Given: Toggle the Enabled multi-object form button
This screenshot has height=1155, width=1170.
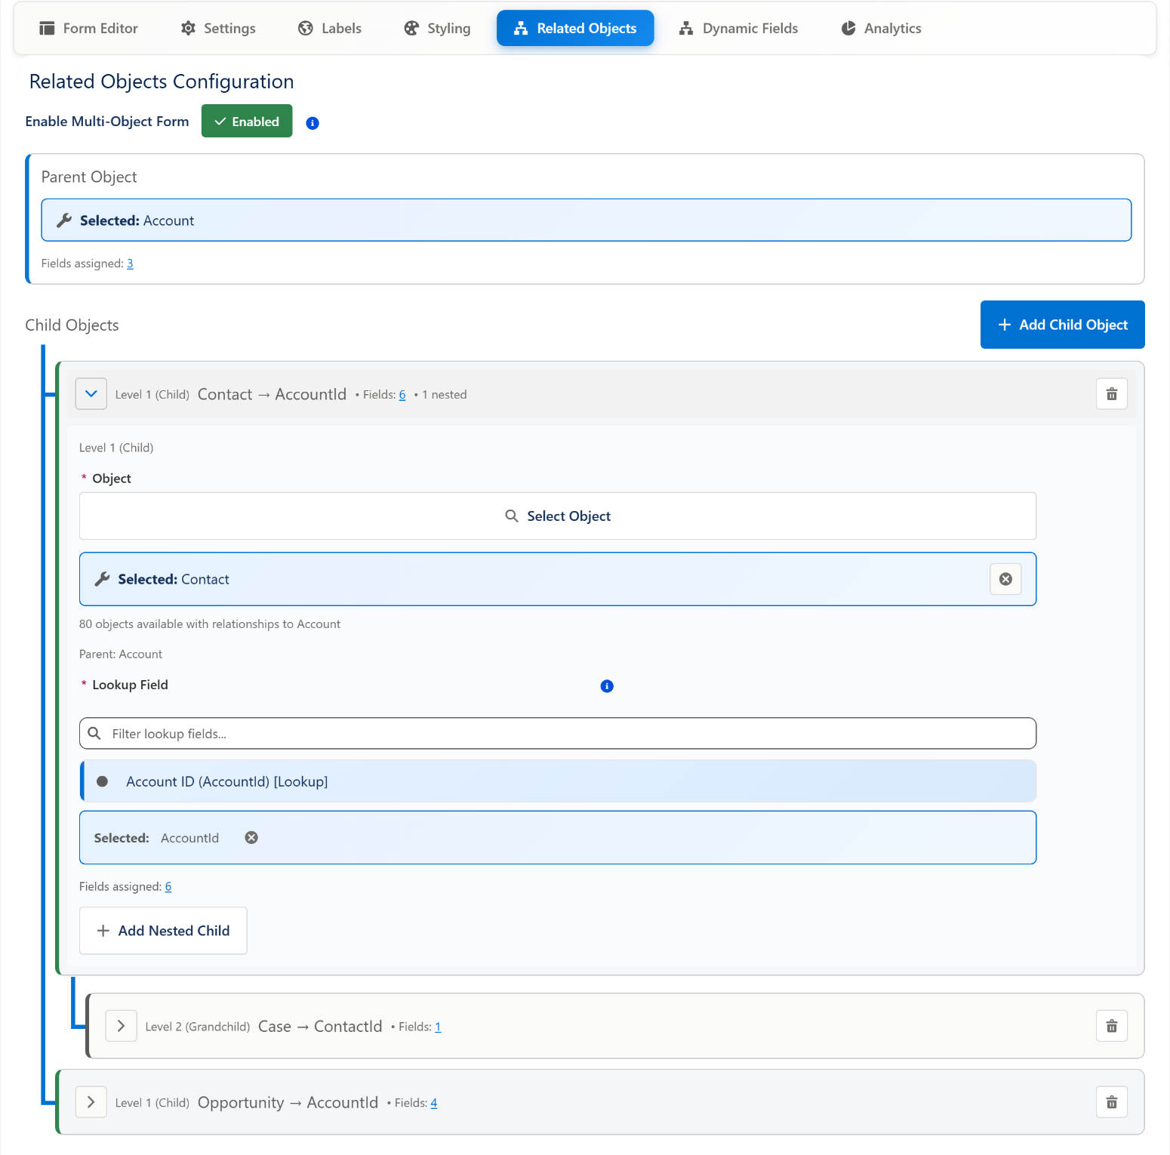Looking at the screenshot, I should click(247, 121).
